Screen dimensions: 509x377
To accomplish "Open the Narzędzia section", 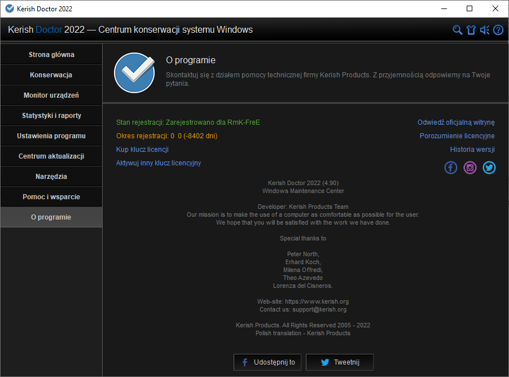I will [51, 176].
